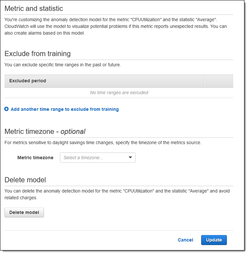Click the 'also create alarms based on this model' text
The width and height of the screenshot is (248, 254).
(44, 33)
